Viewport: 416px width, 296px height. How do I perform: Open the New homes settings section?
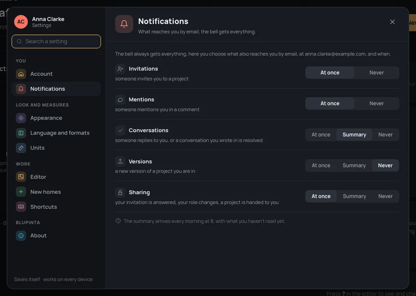click(x=56, y=192)
